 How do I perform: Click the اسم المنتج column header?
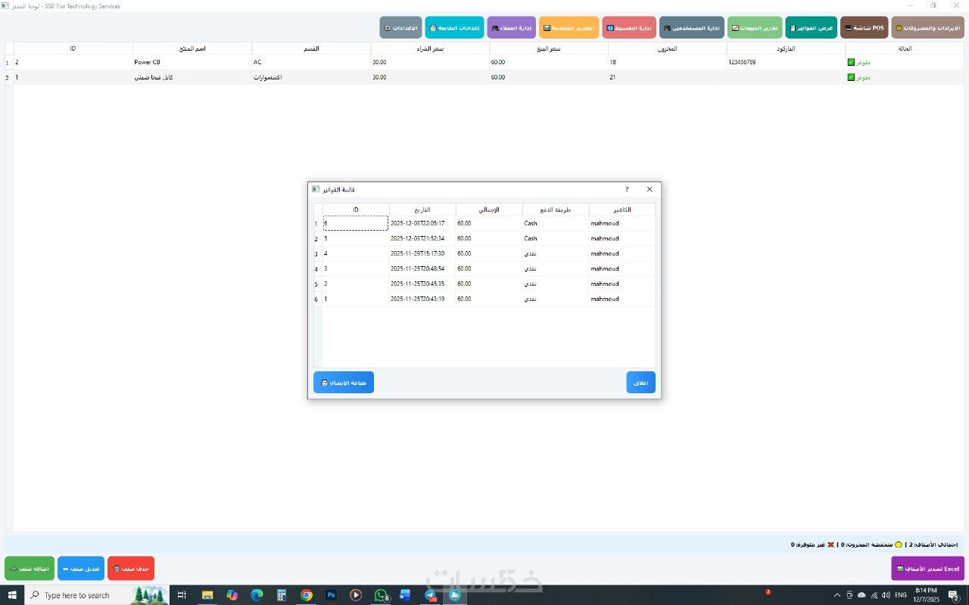tap(192, 48)
